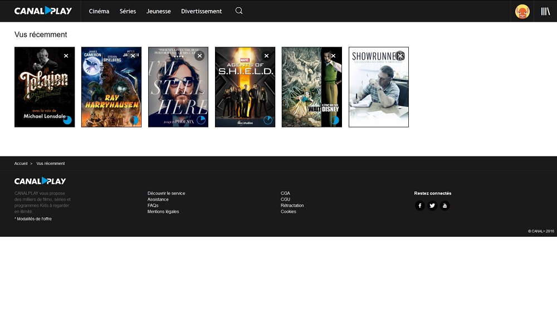
Task: Click the Restez connectés label
Action: point(433,193)
